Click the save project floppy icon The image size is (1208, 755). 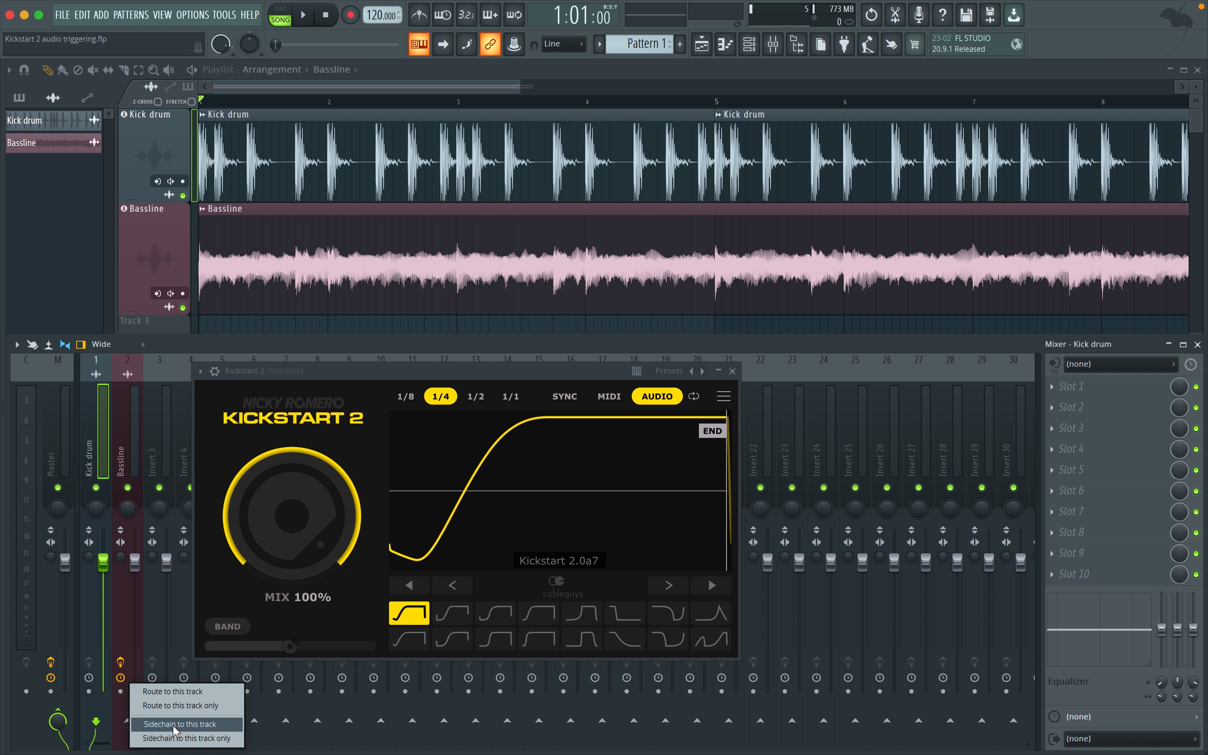tap(966, 15)
